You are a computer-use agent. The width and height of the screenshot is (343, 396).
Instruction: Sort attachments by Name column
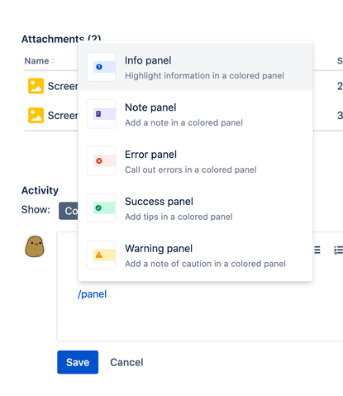[x=40, y=61]
